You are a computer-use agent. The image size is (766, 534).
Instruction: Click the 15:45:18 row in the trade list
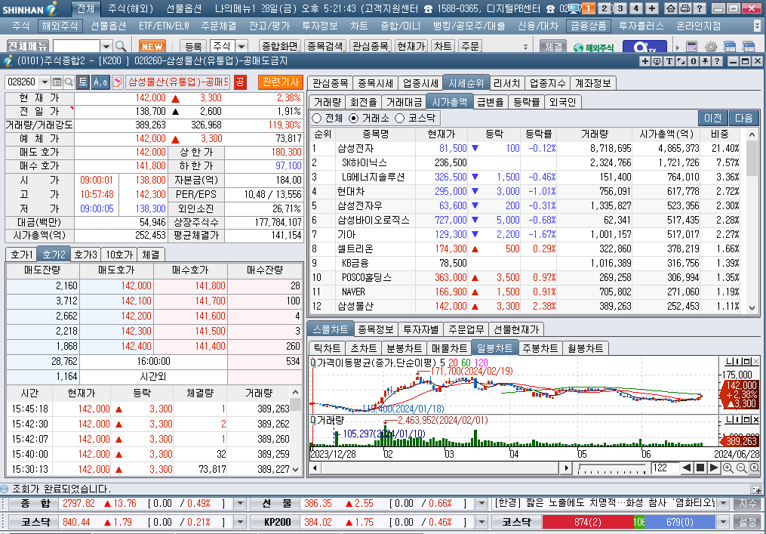tap(149, 409)
